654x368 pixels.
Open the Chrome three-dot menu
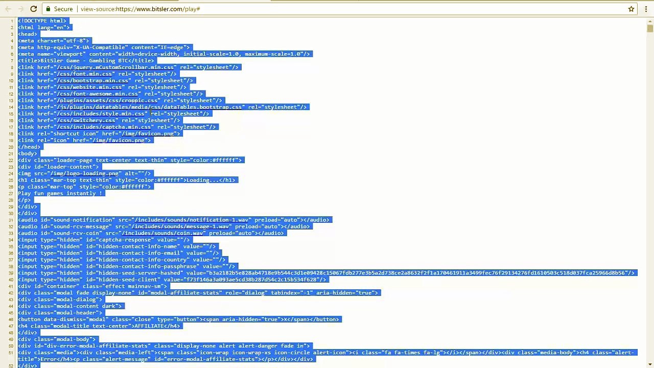point(645,9)
